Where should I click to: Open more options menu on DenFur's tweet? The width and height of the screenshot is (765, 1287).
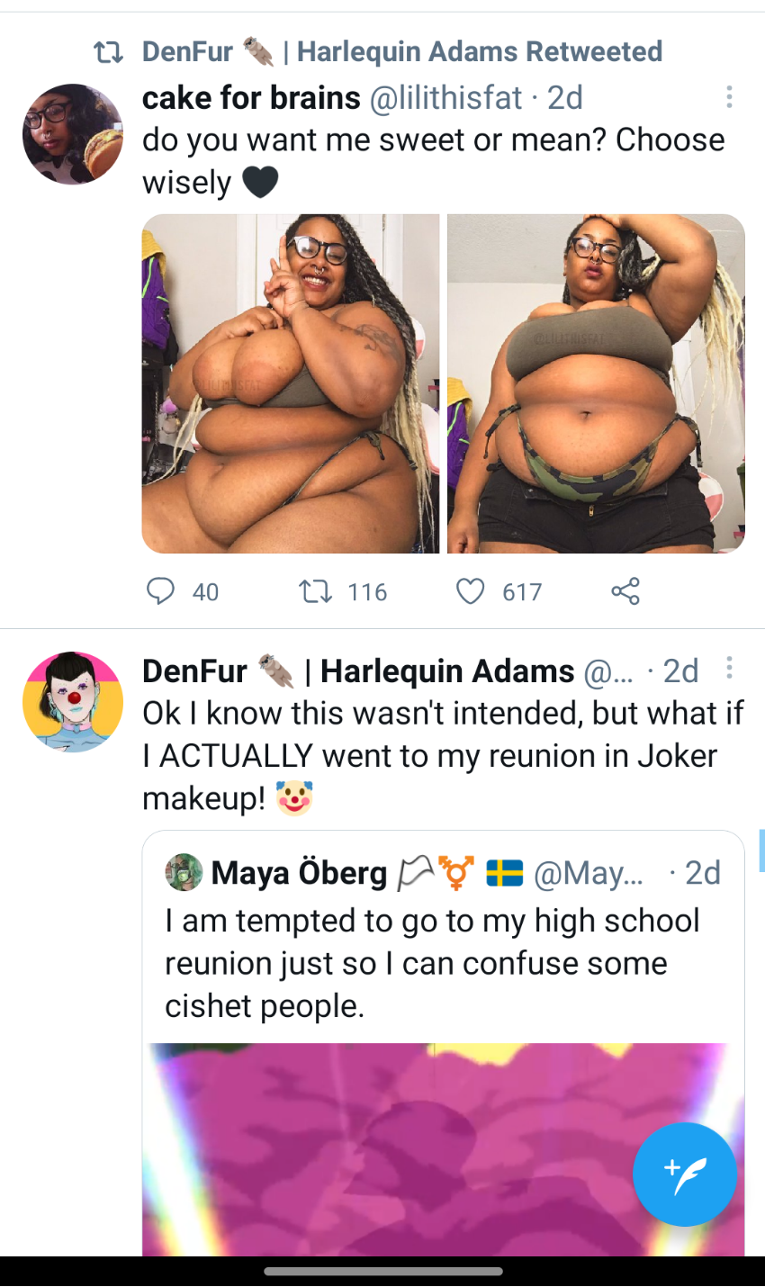coord(729,668)
